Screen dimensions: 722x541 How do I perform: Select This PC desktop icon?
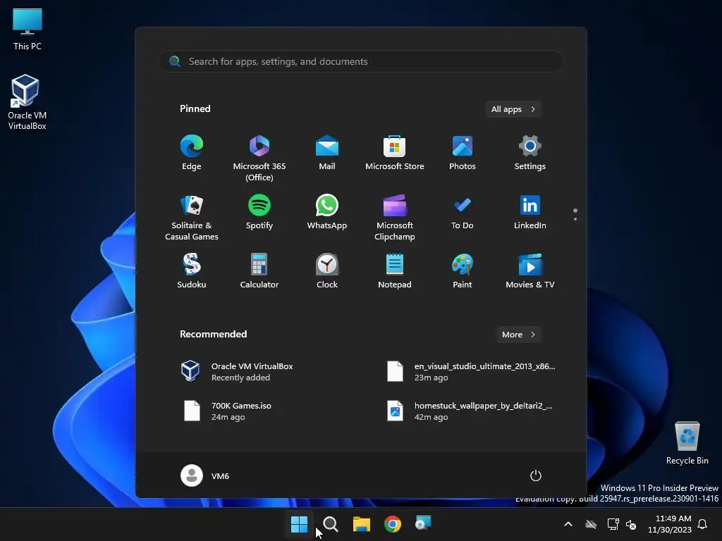coord(27,30)
